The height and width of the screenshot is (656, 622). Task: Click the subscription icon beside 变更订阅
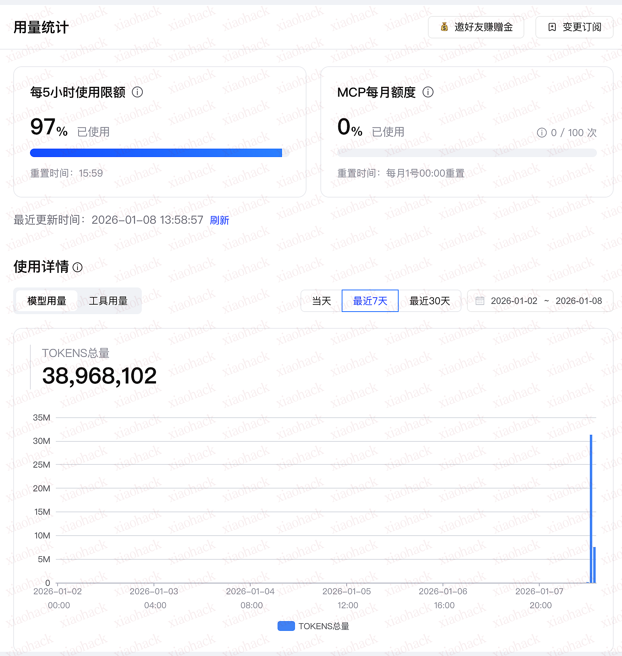tap(552, 27)
